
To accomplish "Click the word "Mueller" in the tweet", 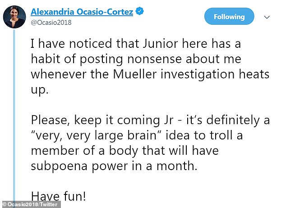I will point(138,74).
